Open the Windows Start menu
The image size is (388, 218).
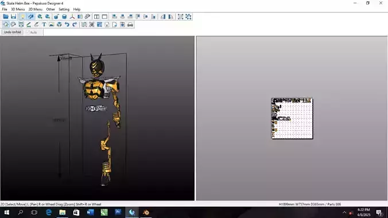[7, 212]
